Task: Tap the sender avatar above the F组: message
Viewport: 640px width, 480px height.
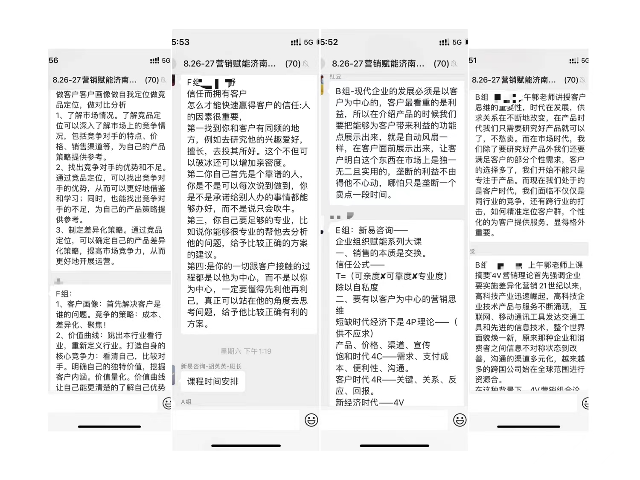Action: 59,281
